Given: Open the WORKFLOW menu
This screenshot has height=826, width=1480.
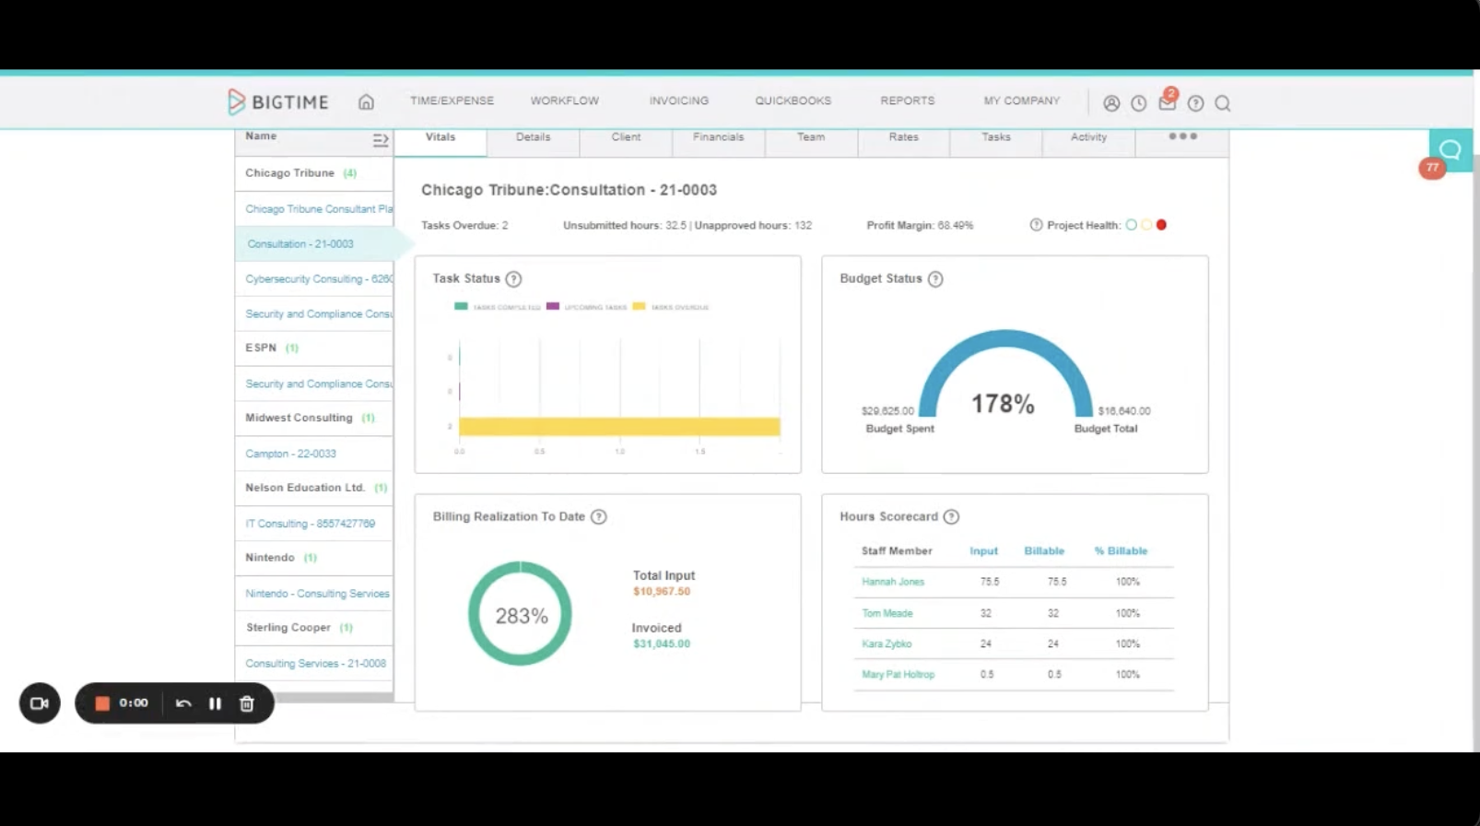Looking at the screenshot, I should pos(564,100).
